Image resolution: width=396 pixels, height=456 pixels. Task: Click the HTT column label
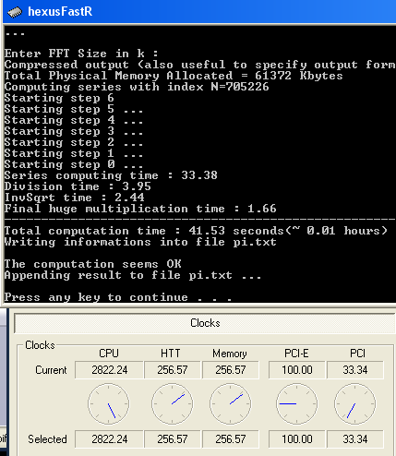pos(170,354)
